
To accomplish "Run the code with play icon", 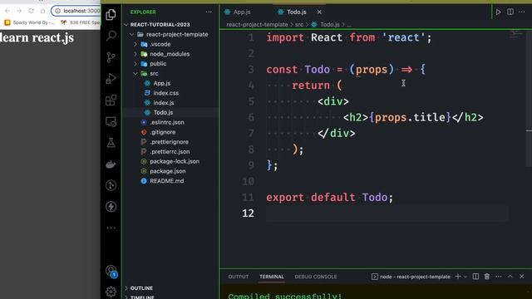I will (x=498, y=12).
